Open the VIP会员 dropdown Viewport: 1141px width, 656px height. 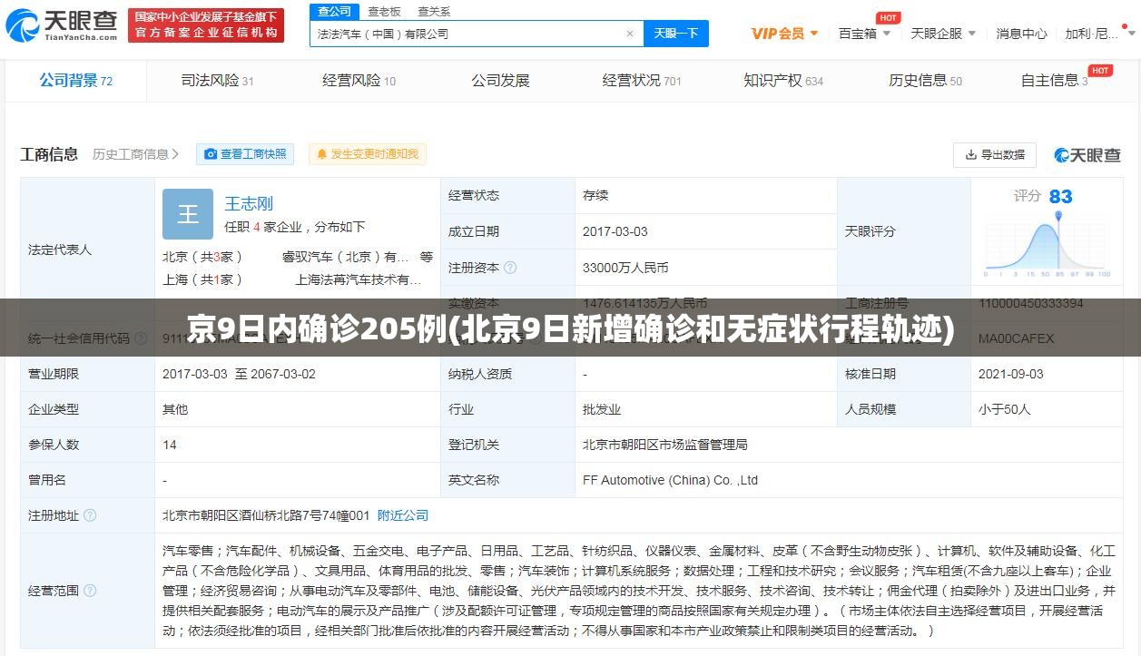785,34
